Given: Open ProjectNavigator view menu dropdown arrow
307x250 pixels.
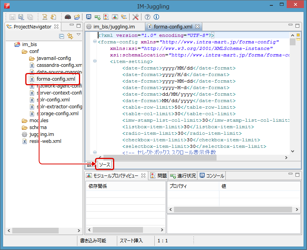Looking at the screenshot, I should coord(79,35).
